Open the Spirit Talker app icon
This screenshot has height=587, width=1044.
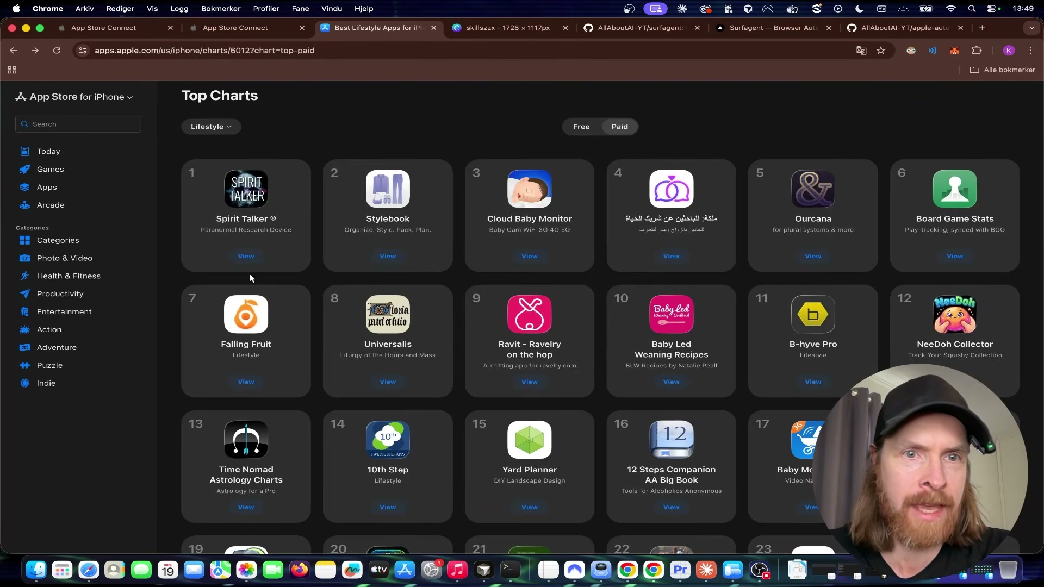[246, 189]
